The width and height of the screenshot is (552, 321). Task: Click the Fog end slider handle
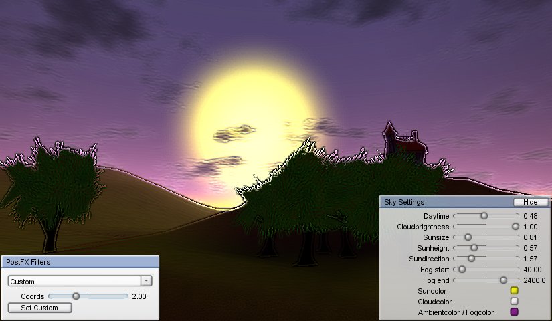pos(503,280)
